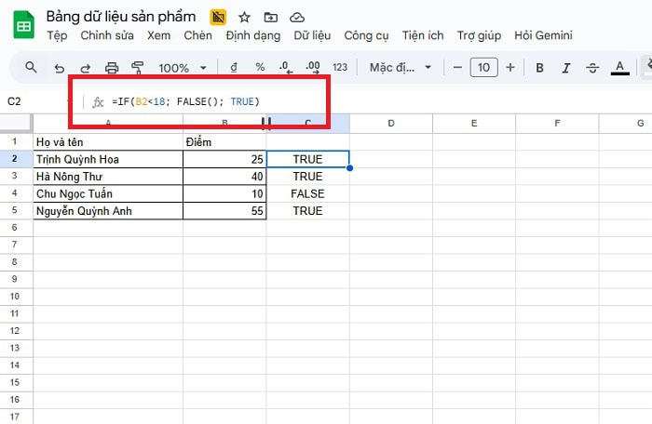Open the text color picker
Screen dimensions: 652x424
[x=620, y=68]
